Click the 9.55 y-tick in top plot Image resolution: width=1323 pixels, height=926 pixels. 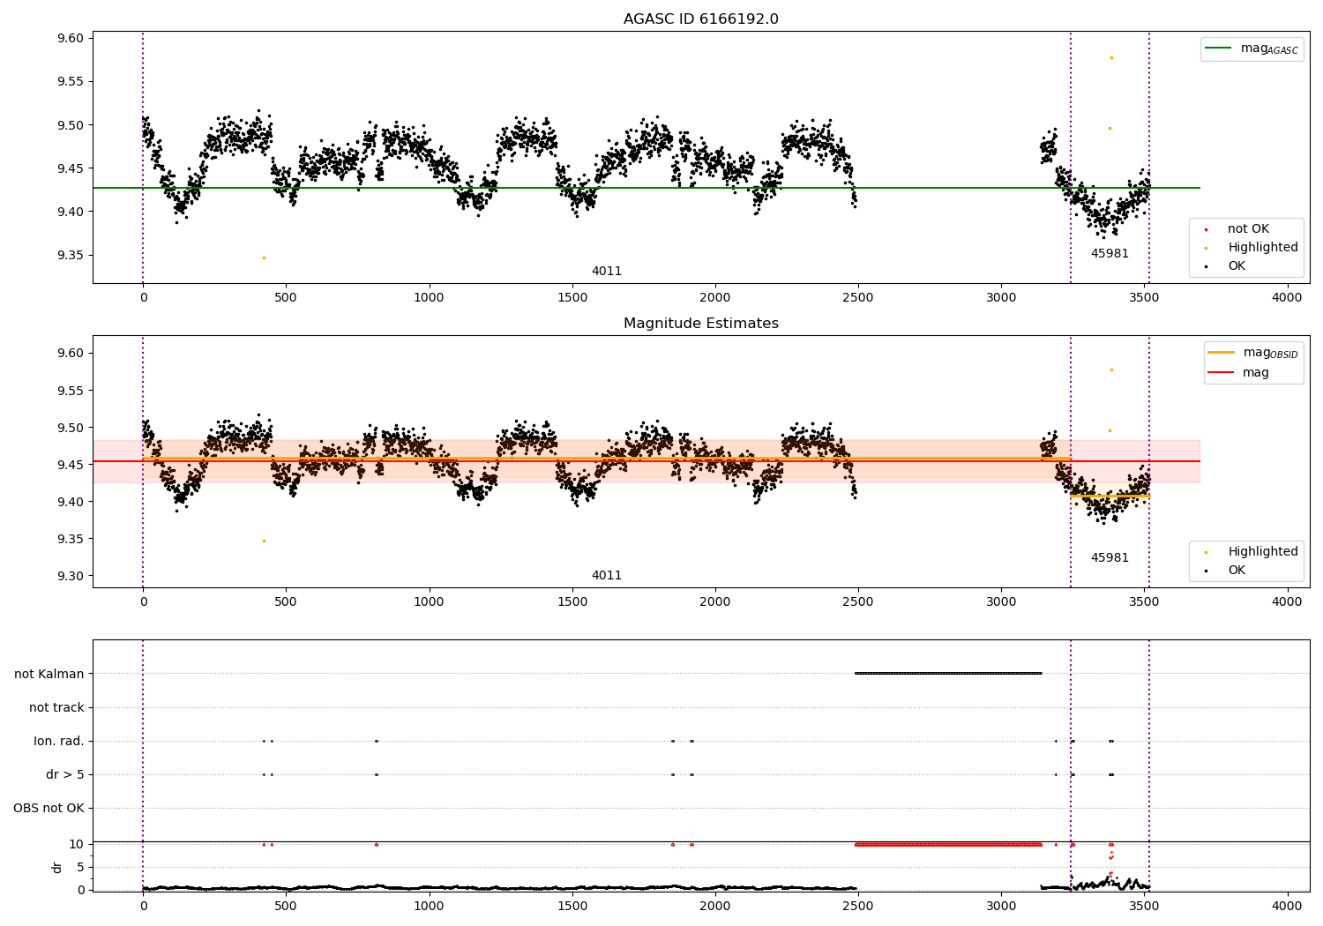(71, 82)
